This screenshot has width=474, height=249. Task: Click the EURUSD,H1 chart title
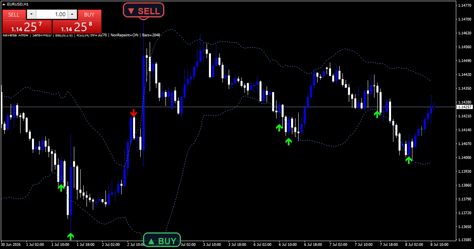pos(18,4)
